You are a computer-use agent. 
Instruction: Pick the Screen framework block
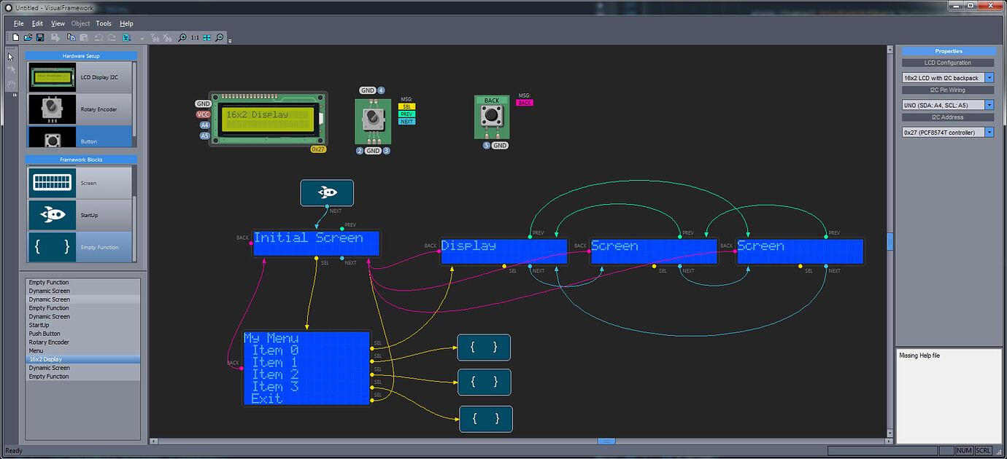80,184
